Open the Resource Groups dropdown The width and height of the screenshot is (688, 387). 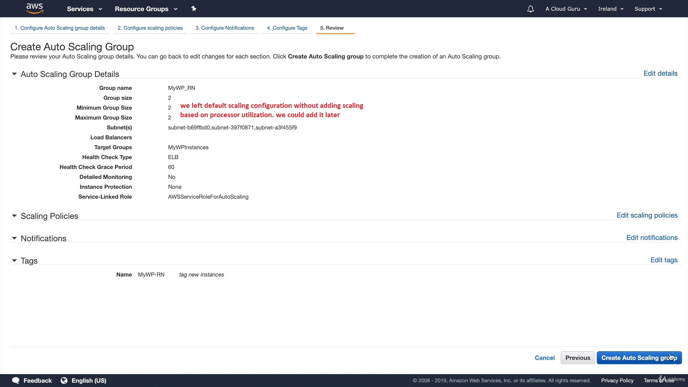(x=146, y=9)
